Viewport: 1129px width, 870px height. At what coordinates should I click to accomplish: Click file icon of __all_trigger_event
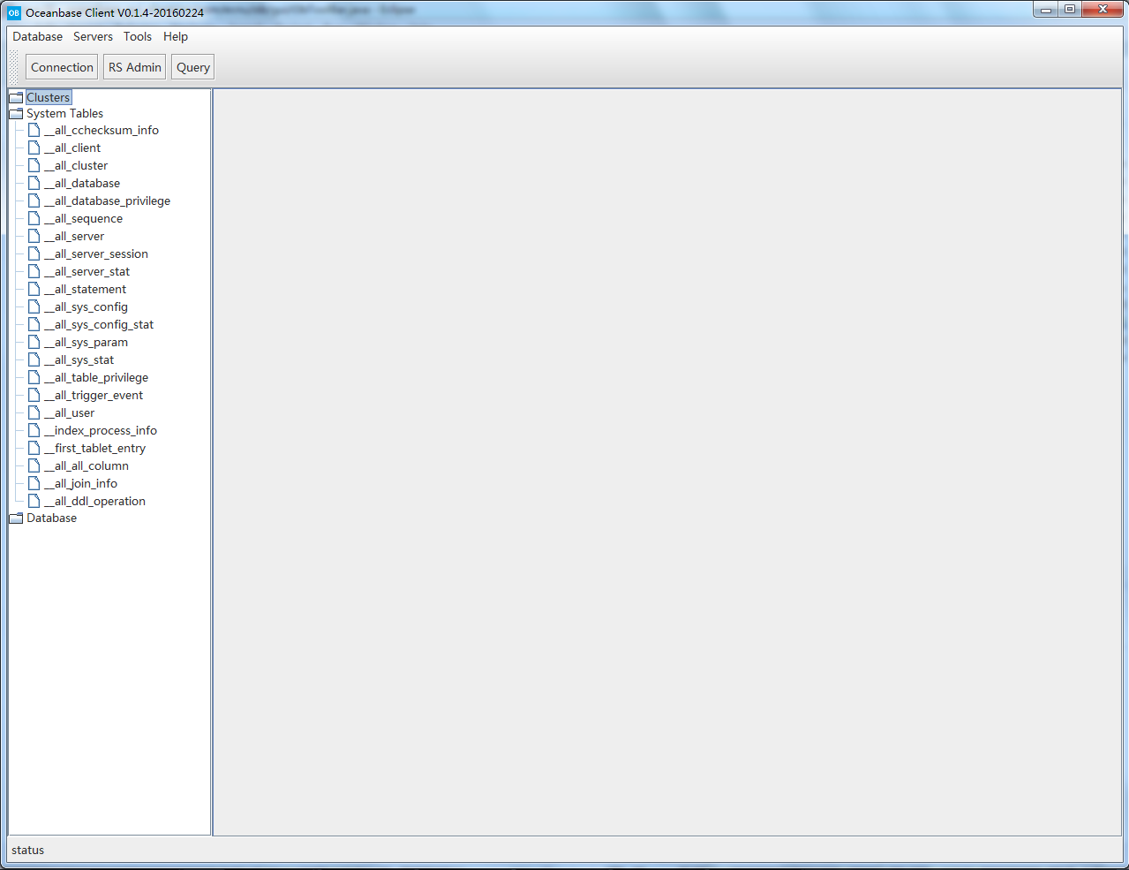34,395
